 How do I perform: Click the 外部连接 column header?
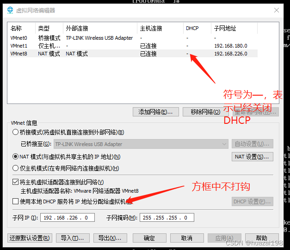100,28
